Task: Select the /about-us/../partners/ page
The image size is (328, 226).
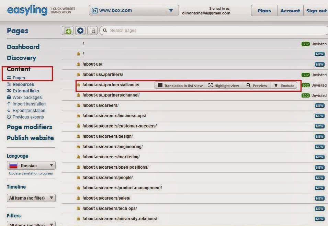Action: coord(103,74)
